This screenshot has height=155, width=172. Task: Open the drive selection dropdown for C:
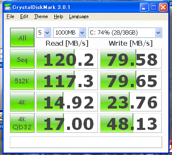[x=125, y=32]
